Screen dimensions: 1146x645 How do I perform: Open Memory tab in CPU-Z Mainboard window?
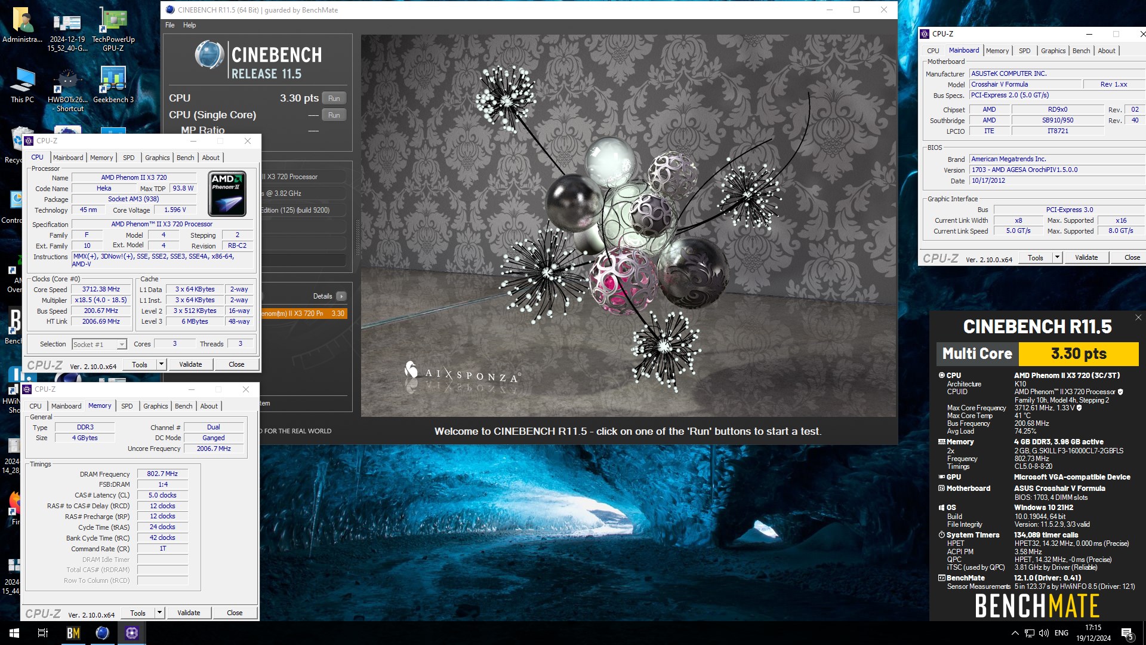[x=997, y=51]
